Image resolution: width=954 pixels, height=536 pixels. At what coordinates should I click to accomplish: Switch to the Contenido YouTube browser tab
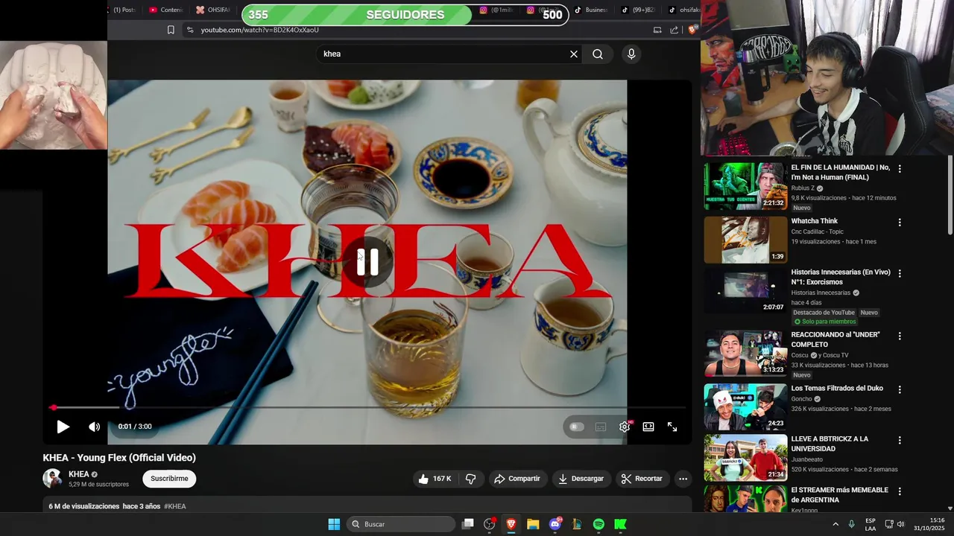point(165,10)
